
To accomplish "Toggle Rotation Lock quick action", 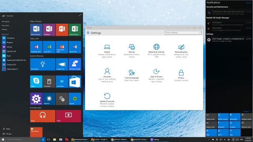I will click(x=246, y=125).
